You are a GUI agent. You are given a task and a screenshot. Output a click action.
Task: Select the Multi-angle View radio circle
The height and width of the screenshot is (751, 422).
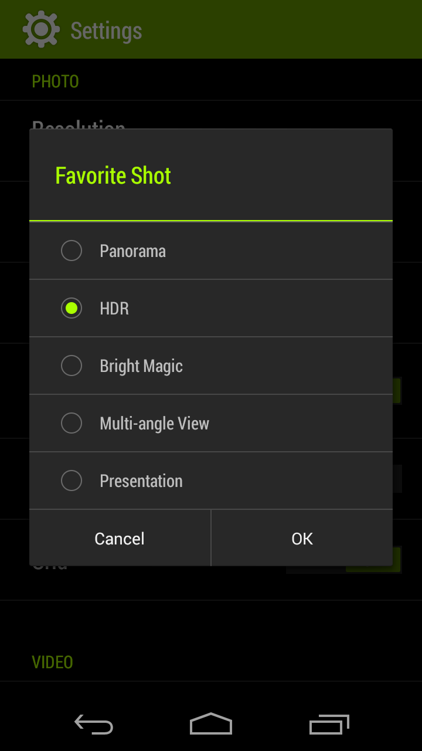tap(72, 424)
